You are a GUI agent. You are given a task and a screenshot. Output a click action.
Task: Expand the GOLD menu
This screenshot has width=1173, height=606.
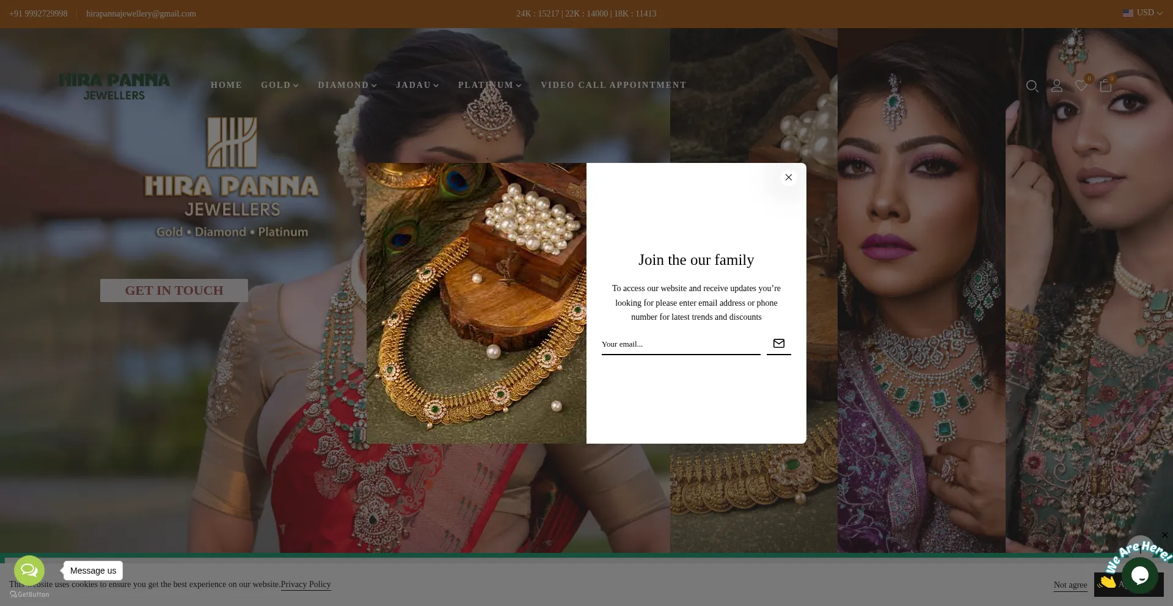pos(280,85)
